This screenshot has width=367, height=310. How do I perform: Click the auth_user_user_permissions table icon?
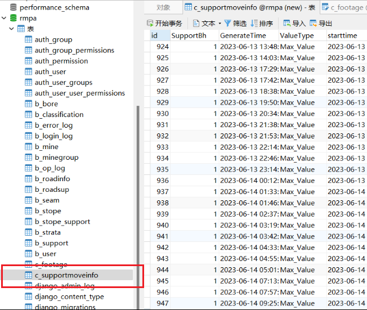click(x=28, y=93)
